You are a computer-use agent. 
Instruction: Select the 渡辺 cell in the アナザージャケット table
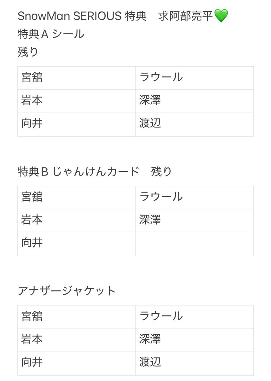coord(195,363)
